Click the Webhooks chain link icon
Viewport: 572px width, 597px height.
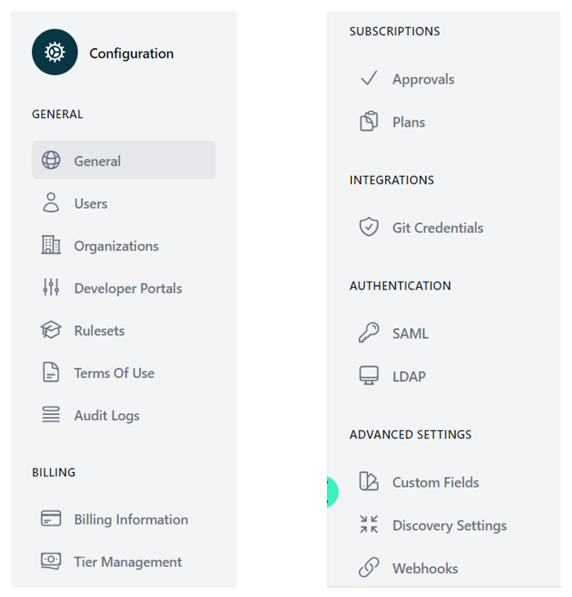[369, 568]
